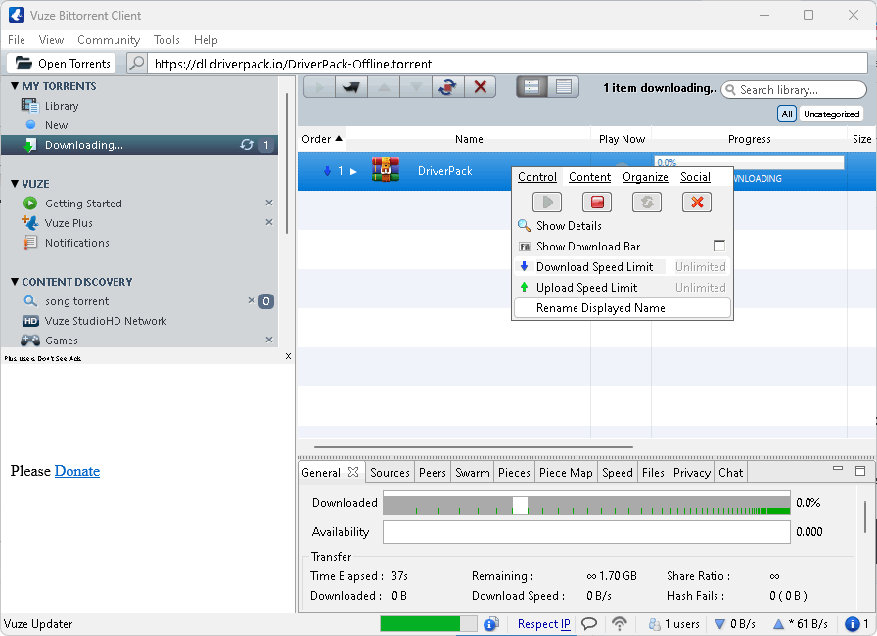Screen dimensions: 877x636
Task: Click the torrent URL input field
Action: (x=507, y=64)
